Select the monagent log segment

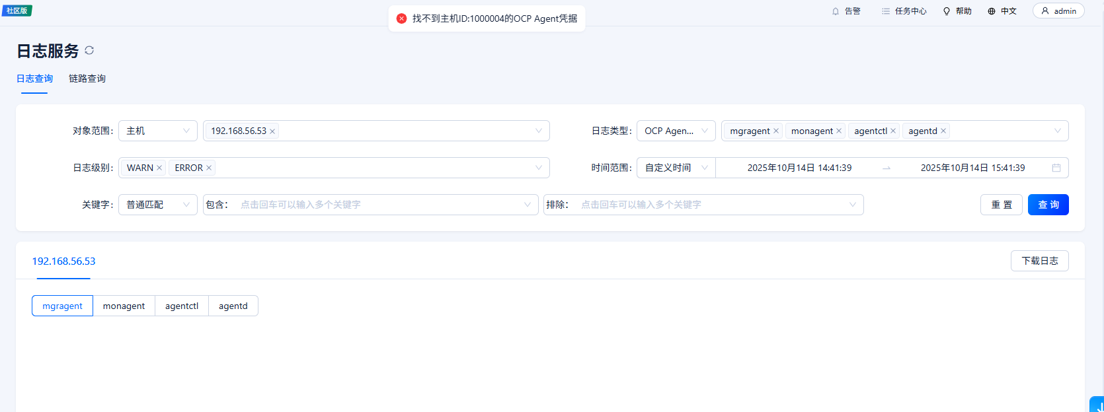(x=124, y=306)
